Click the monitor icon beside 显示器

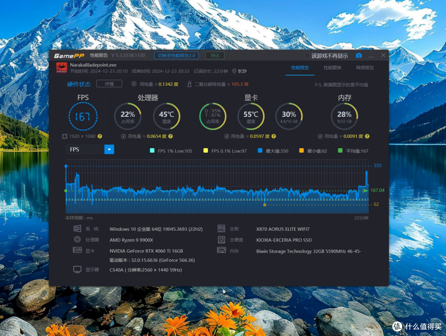77,269
